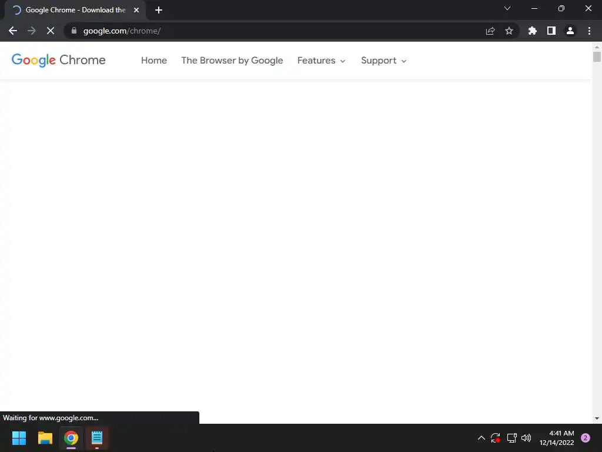Image resolution: width=602 pixels, height=452 pixels.
Task: Bookmark this tab with the star
Action: coord(509,31)
